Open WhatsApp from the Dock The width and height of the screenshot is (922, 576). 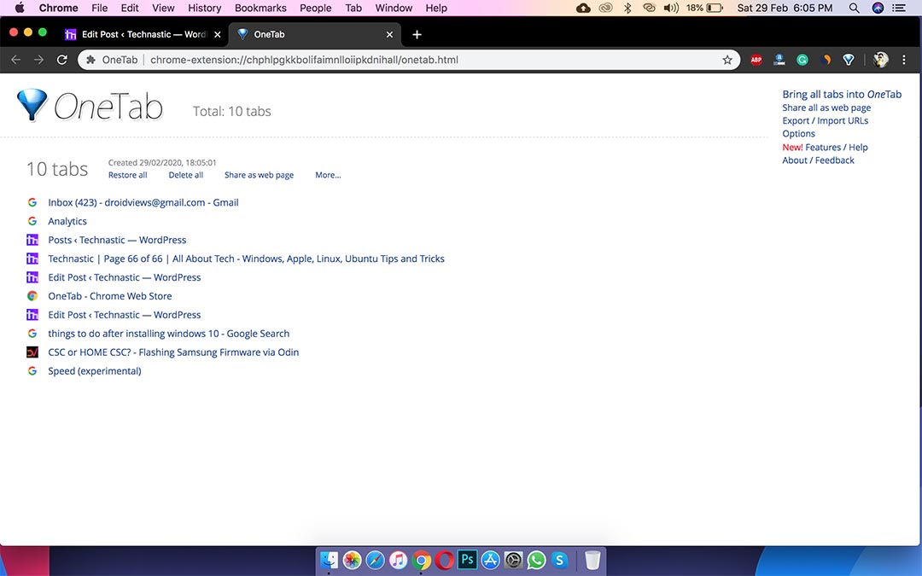click(536, 560)
